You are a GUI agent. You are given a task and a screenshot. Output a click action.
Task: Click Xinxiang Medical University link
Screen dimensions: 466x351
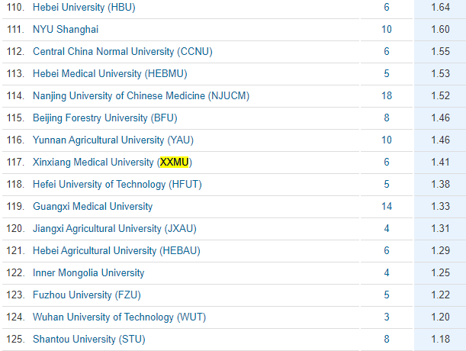tap(93, 162)
